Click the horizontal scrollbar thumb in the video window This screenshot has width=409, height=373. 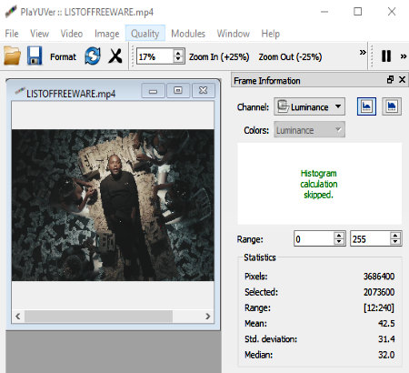coord(98,317)
